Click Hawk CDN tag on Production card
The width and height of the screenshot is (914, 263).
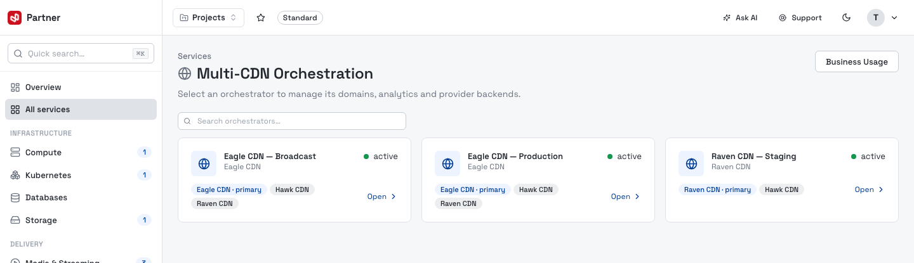[536, 189]
